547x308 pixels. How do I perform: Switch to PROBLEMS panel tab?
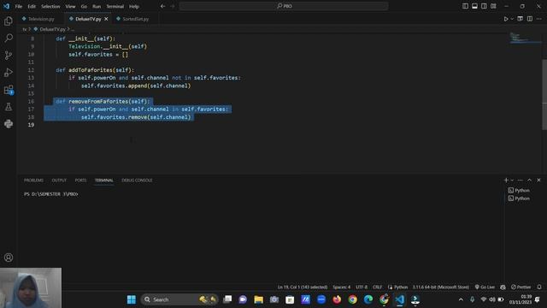click(33, 181)
